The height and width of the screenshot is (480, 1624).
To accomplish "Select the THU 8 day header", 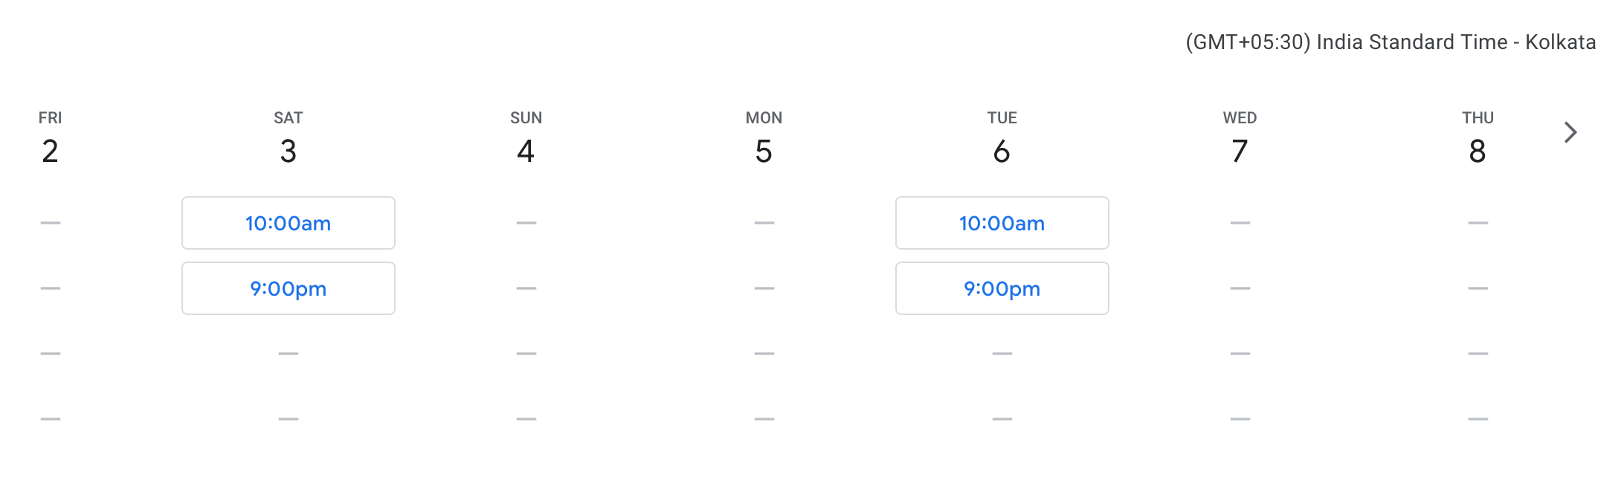I will tap(1478, 139).
